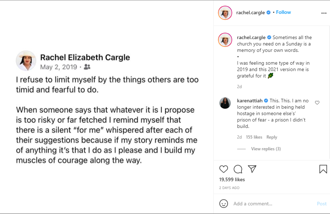Viewport: 330px width, 214px height.
Task: Toggle like on karenattiah's comment heart
Action: pyautogui.click(x=317, y=103)
